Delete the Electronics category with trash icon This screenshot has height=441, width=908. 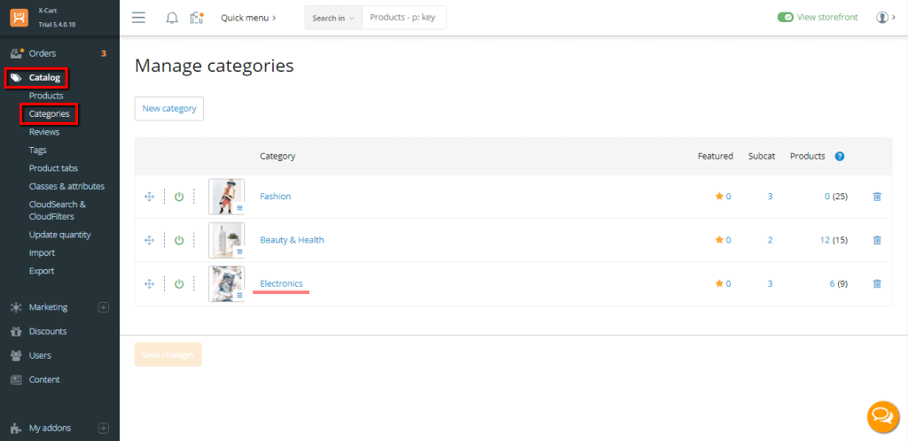877,283
